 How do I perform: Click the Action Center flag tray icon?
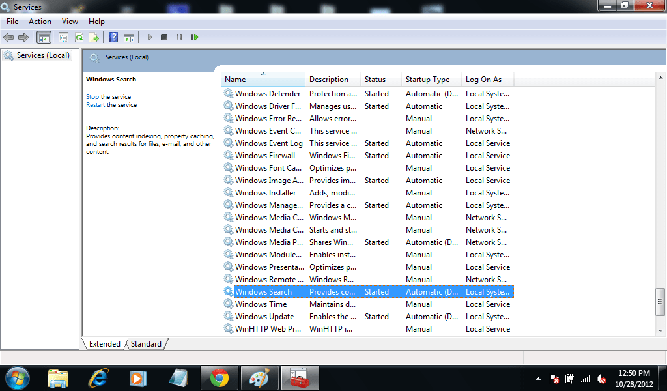[554, 379]
